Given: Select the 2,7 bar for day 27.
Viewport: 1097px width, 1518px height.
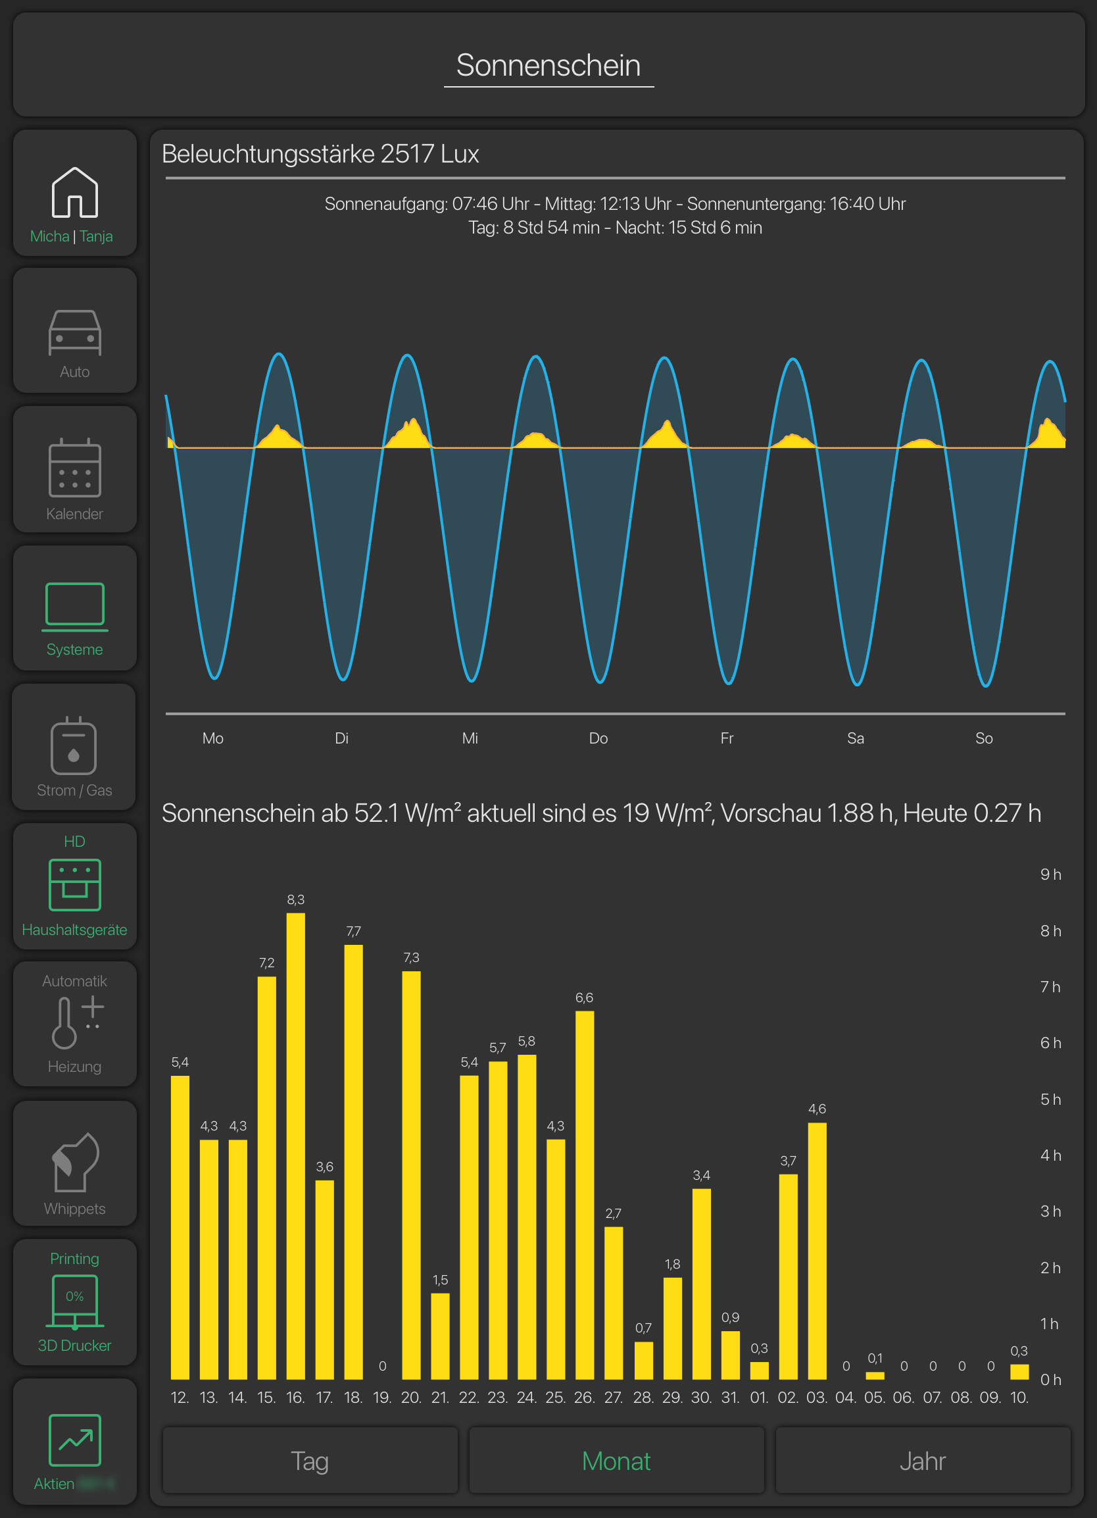Looking at the screenshot, I should click(614, 1302).
